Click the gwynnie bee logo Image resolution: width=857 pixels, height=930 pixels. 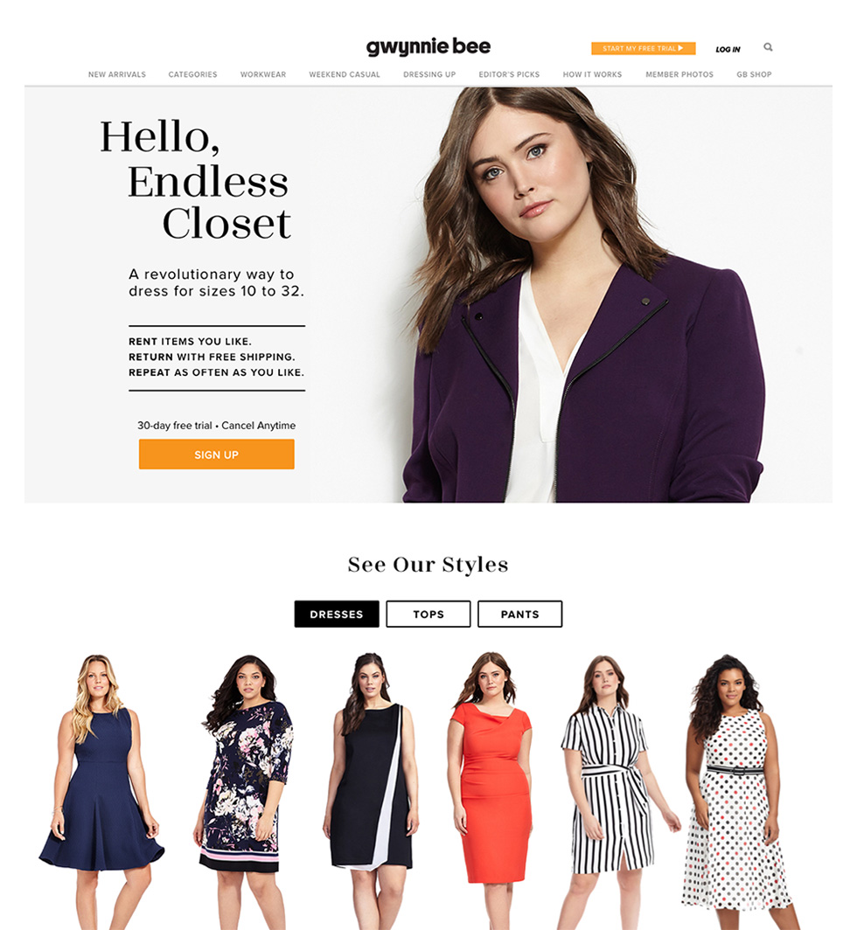pyautogui.click(x=428, y=47)
